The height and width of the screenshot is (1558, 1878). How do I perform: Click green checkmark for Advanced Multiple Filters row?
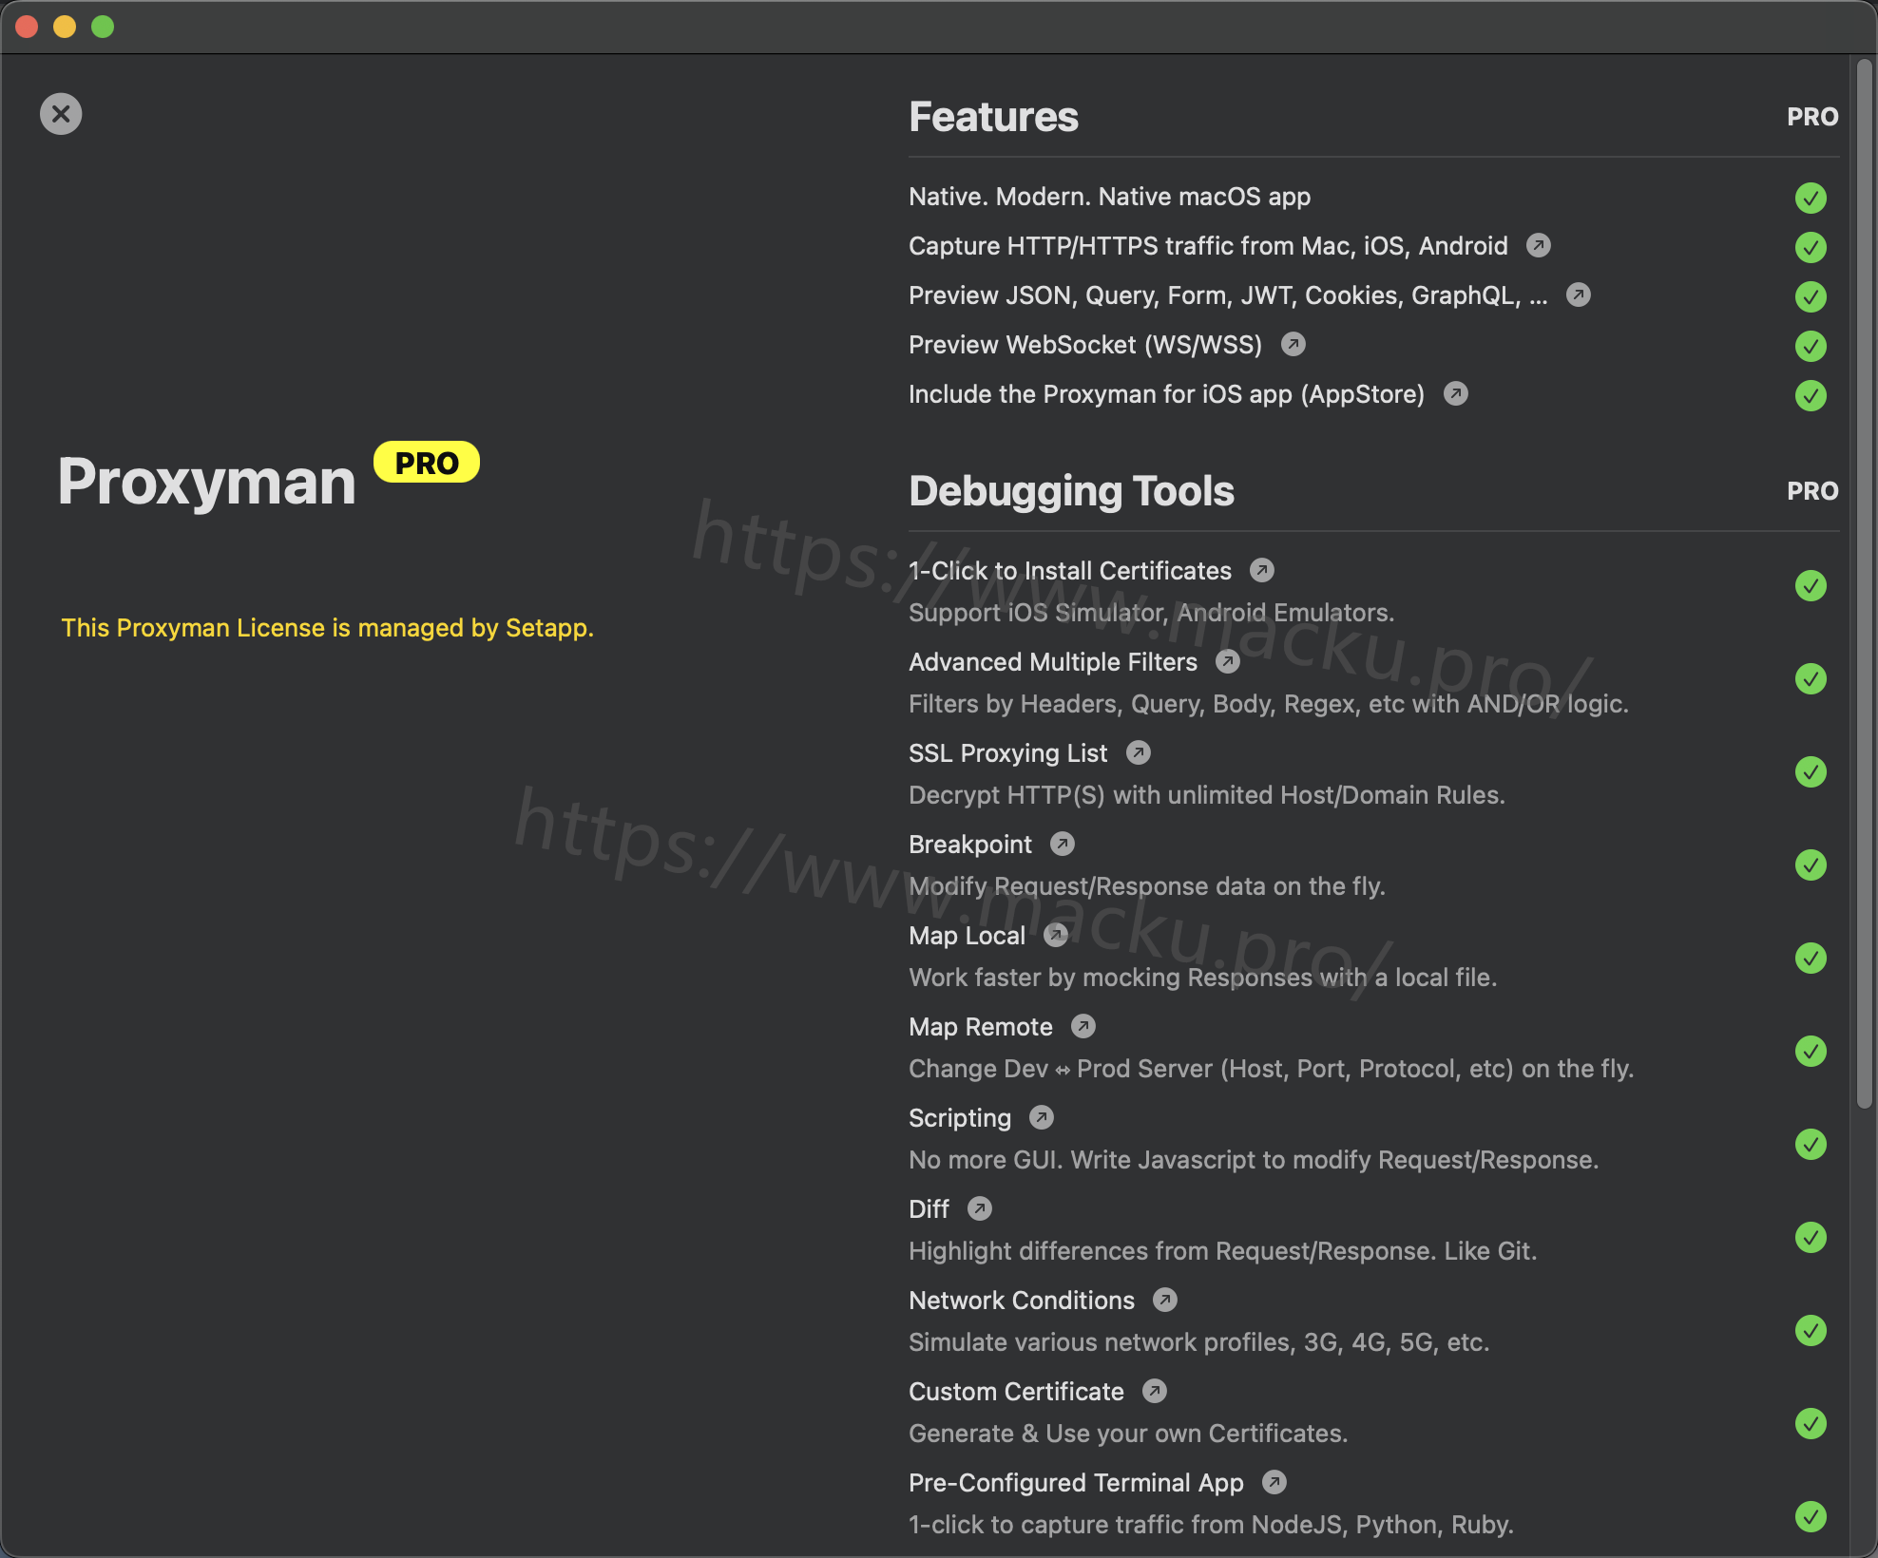[1811, 679]
